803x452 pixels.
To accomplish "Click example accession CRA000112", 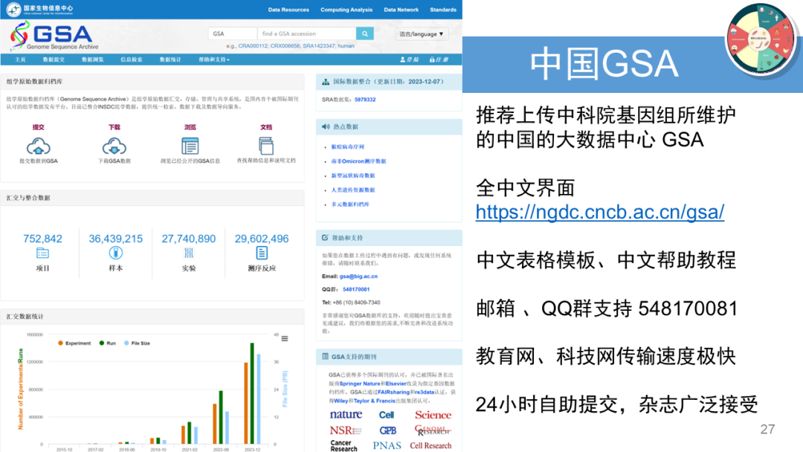I will [x=253, y=46].
